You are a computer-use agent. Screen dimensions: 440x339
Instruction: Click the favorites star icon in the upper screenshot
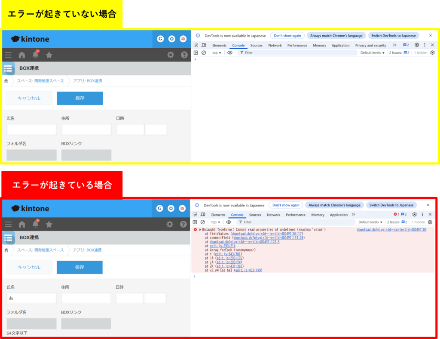tap(49, 55)
